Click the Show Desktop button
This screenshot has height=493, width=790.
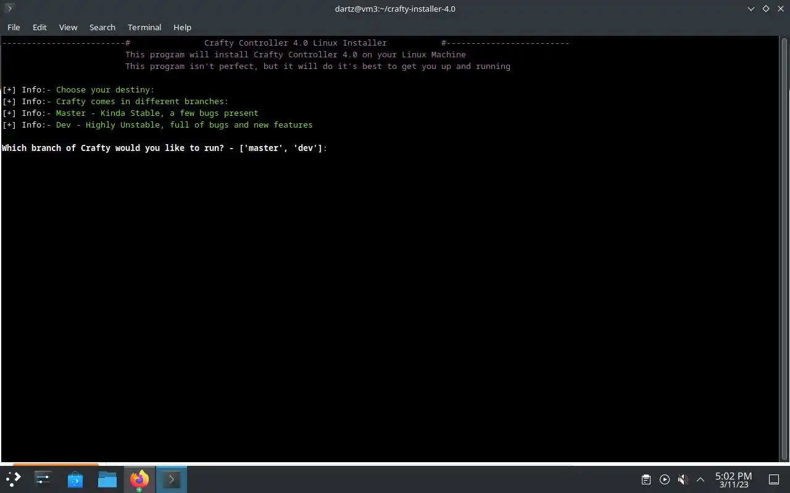[x=773, y=479]
